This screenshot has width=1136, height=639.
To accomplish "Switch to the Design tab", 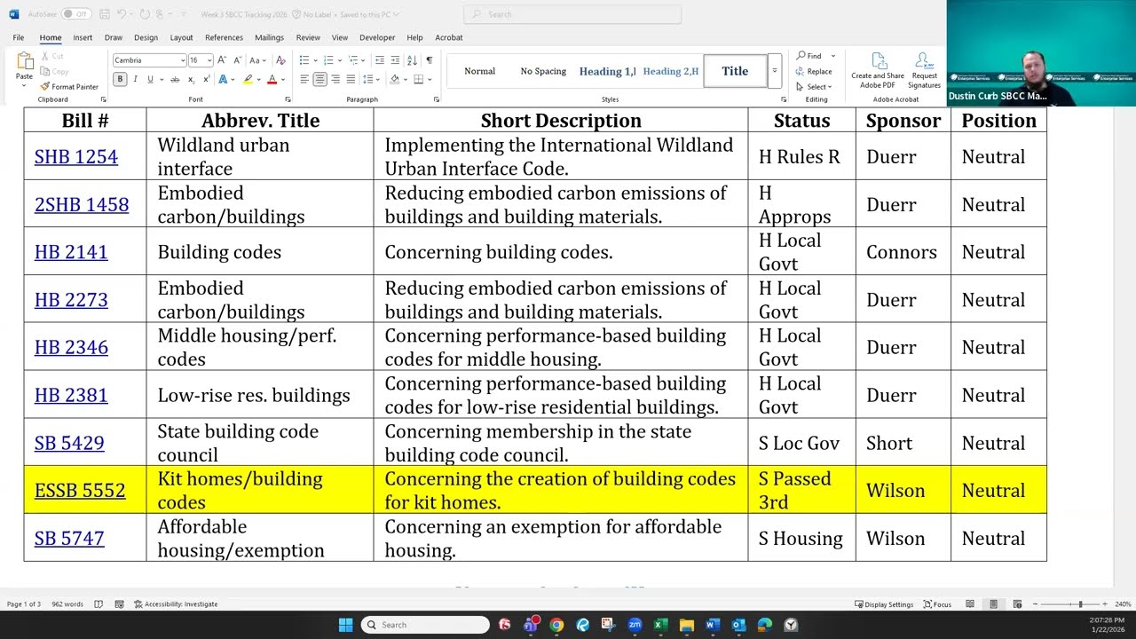I will pos(146,37).
